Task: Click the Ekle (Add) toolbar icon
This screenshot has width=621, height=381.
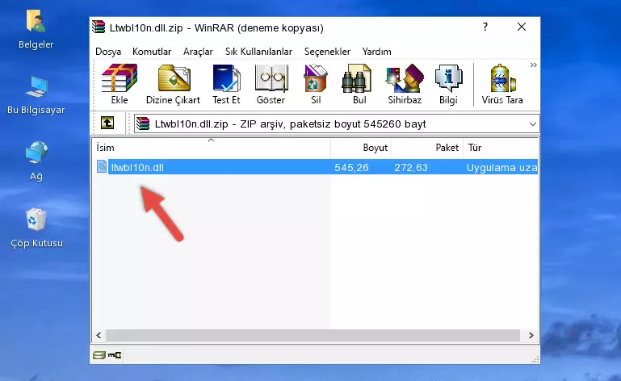Action: click(x=120, y=84)
